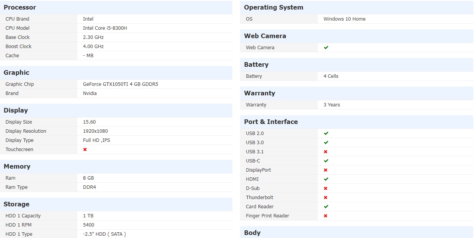Click the Warranty 3 Years value

pyautogui.click(x=332, y=105)
